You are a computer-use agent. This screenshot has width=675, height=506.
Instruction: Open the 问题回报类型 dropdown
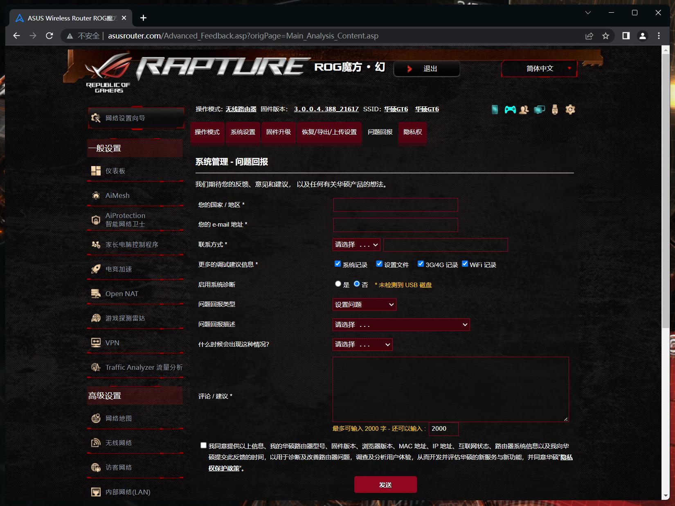(x=364, y=304)
